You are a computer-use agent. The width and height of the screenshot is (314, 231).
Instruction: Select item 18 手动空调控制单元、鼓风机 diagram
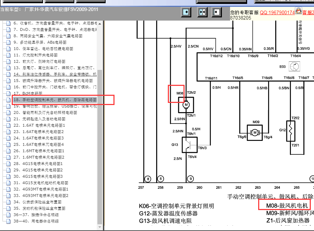[x=55, y=100]
